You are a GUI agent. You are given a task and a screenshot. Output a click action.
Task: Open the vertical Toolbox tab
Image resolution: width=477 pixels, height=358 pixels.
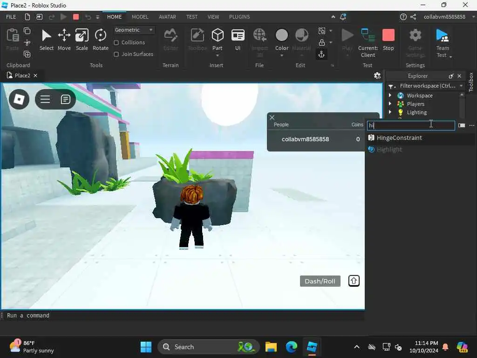click(471, 82)
